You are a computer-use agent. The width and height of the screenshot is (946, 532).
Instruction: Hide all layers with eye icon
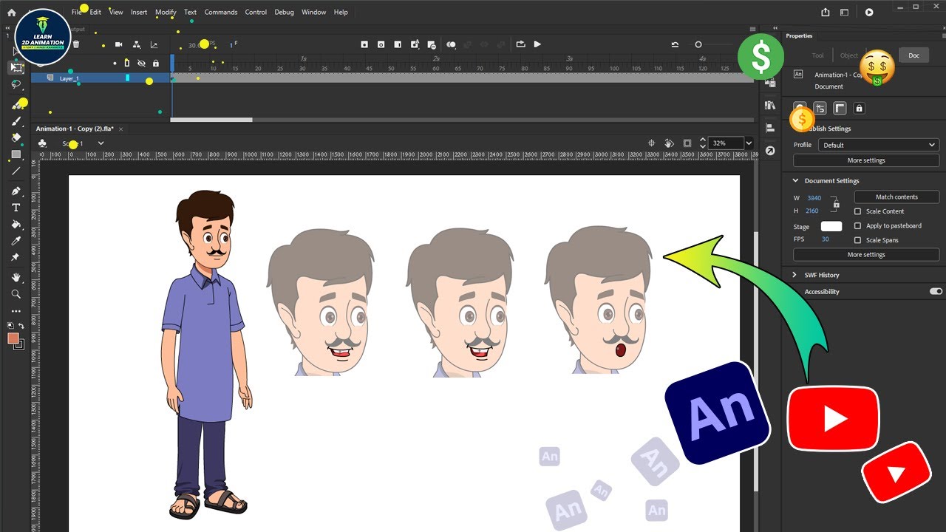[x=141, y=64]
